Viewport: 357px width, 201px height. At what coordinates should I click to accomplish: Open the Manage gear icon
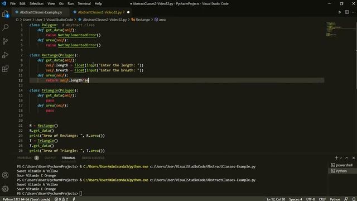(5, 189)
